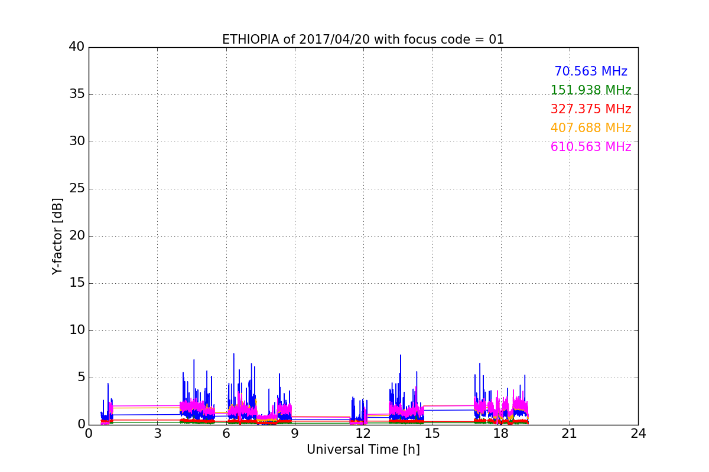The width and height of the screenshot is (709, 472).
Task: Click y-axis tick label 40
Action: click(x=77, y=47)
